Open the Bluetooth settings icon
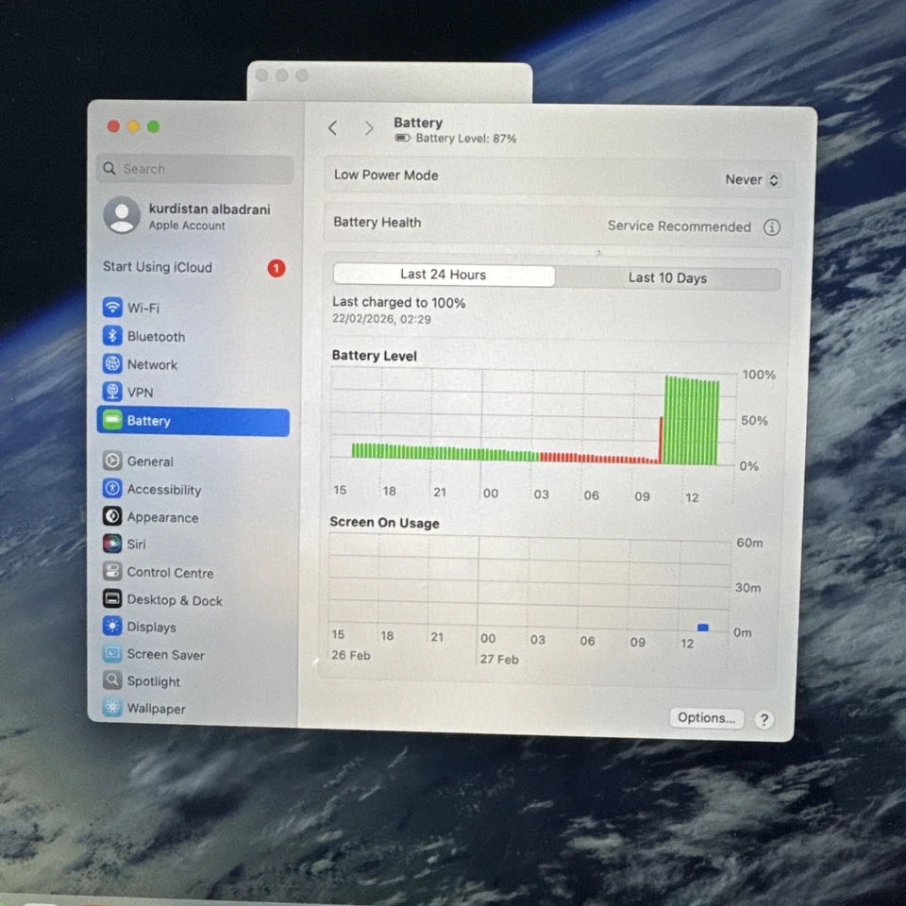 point(112,336)
